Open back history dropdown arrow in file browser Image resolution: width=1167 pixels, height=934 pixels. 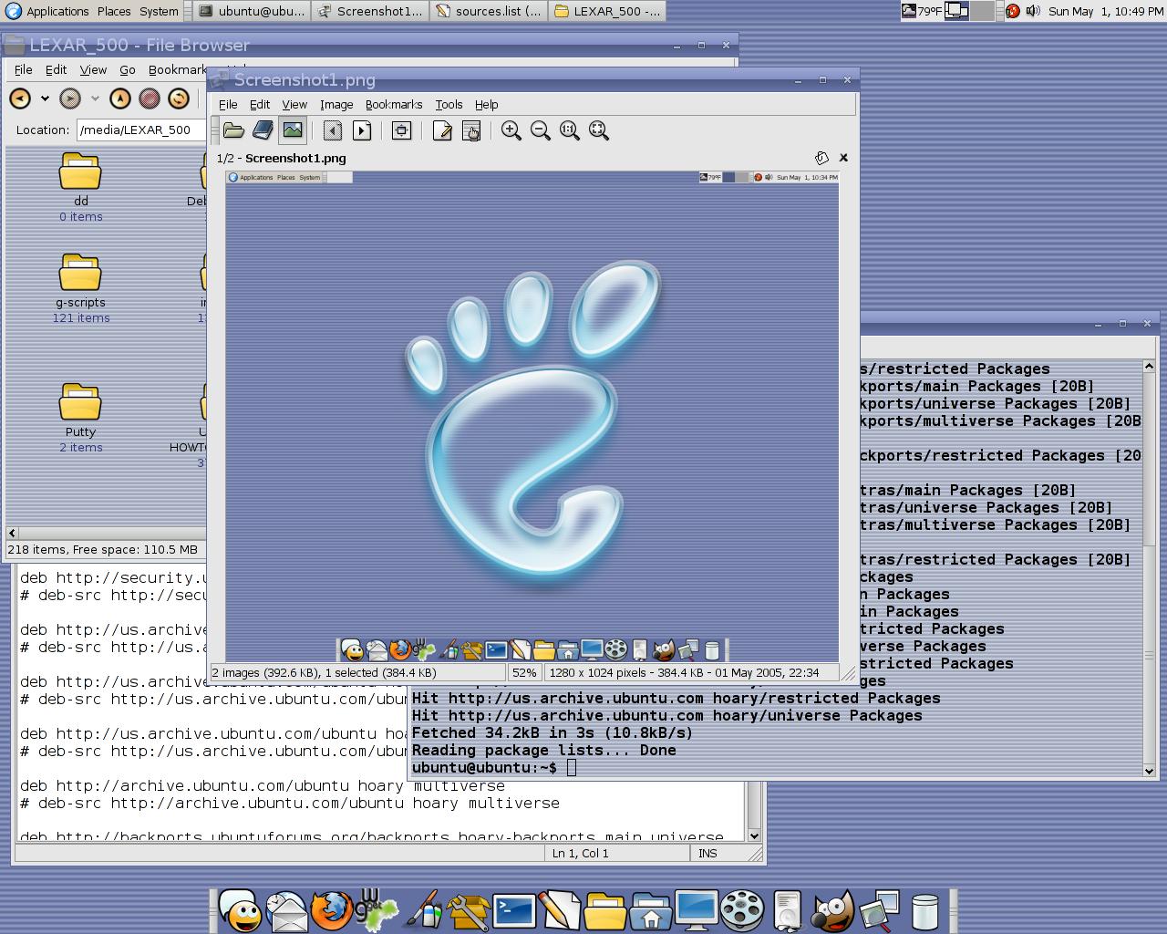[44, 99]
